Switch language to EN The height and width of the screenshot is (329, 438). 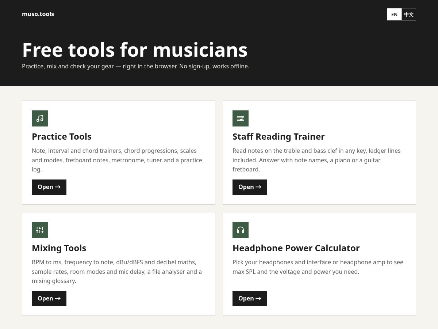pos(394,14)
